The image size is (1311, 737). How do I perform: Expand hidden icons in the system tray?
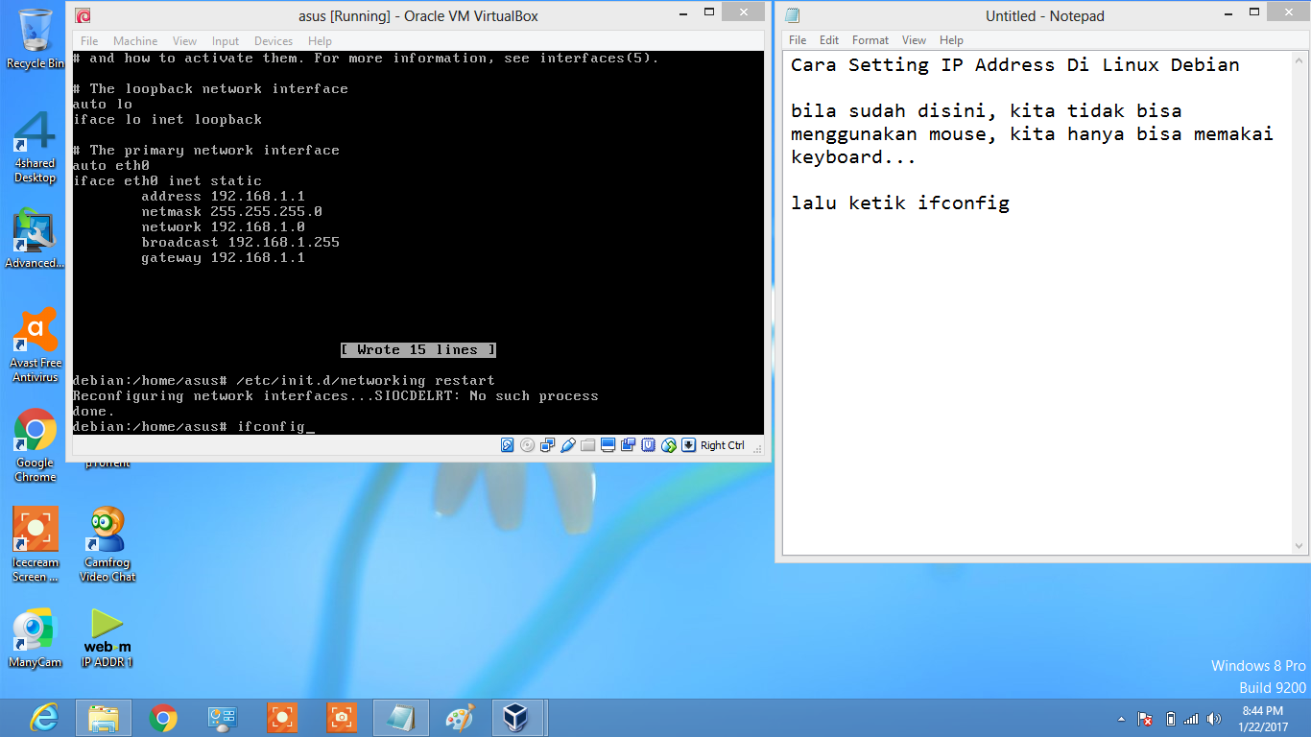(x=1121, y=718)
